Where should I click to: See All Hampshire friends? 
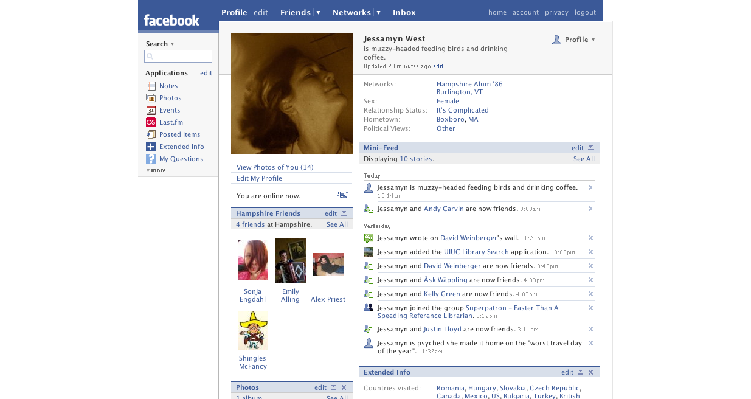pos(337,224)
